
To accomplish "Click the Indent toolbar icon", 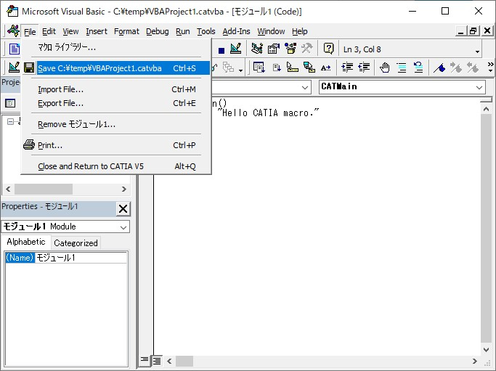I will click(346, 68).
